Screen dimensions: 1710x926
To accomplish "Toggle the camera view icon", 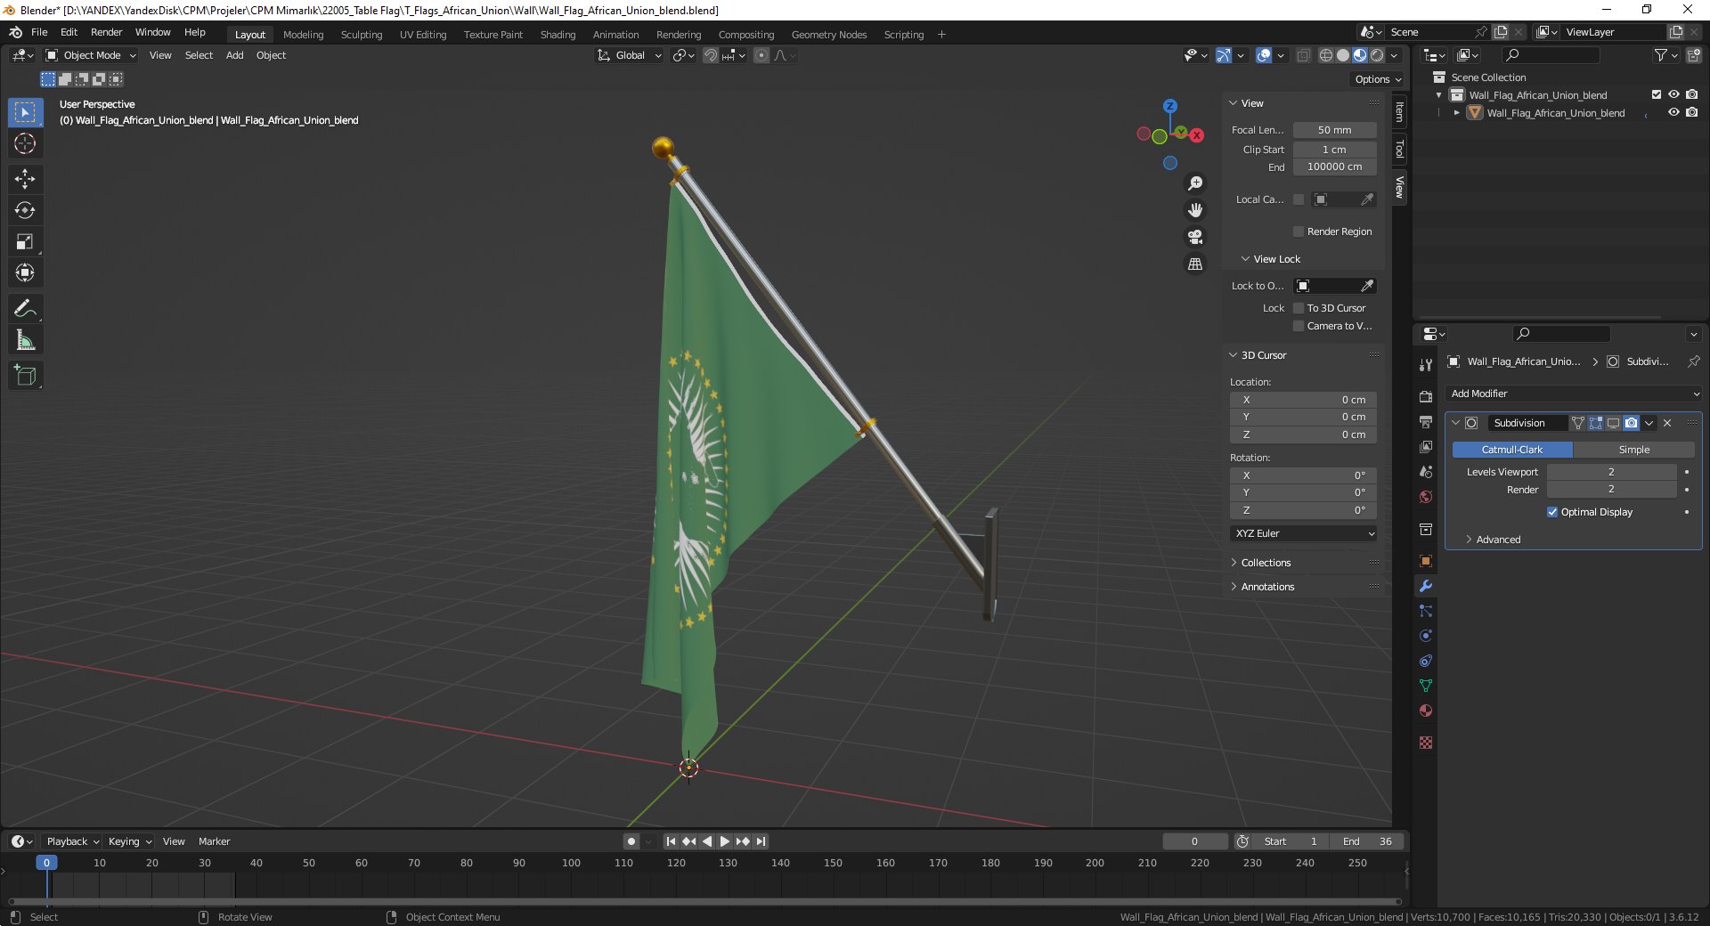I will click(x=1195, y=237).
